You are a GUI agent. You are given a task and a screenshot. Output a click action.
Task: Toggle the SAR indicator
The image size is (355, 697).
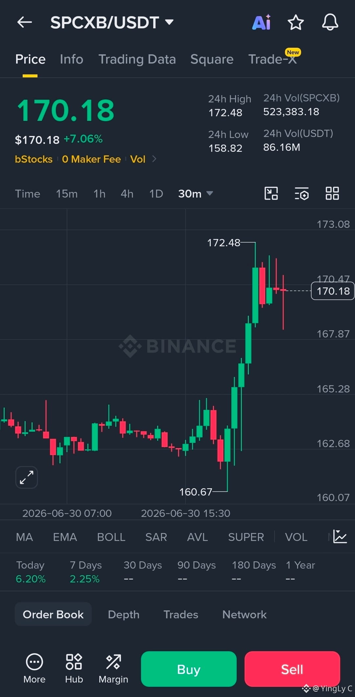156,537
